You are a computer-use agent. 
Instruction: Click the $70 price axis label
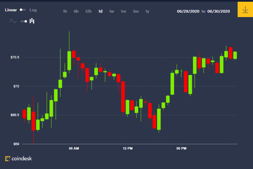tap(16, 86)
